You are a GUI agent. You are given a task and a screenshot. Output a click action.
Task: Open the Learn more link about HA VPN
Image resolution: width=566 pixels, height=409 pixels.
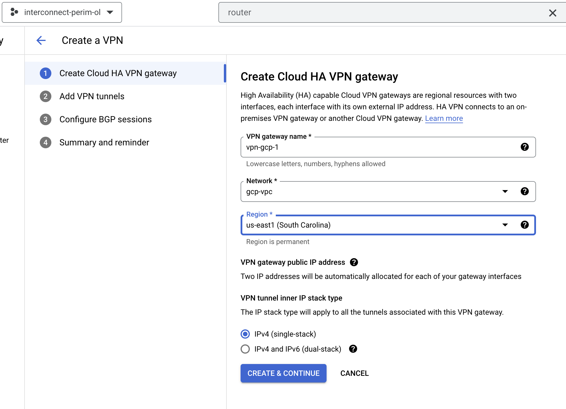pyautogui.click(x=444, y=118)
